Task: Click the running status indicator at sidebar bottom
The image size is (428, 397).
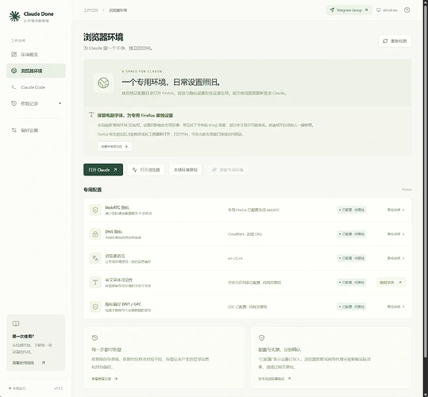Action: (17, 388)
